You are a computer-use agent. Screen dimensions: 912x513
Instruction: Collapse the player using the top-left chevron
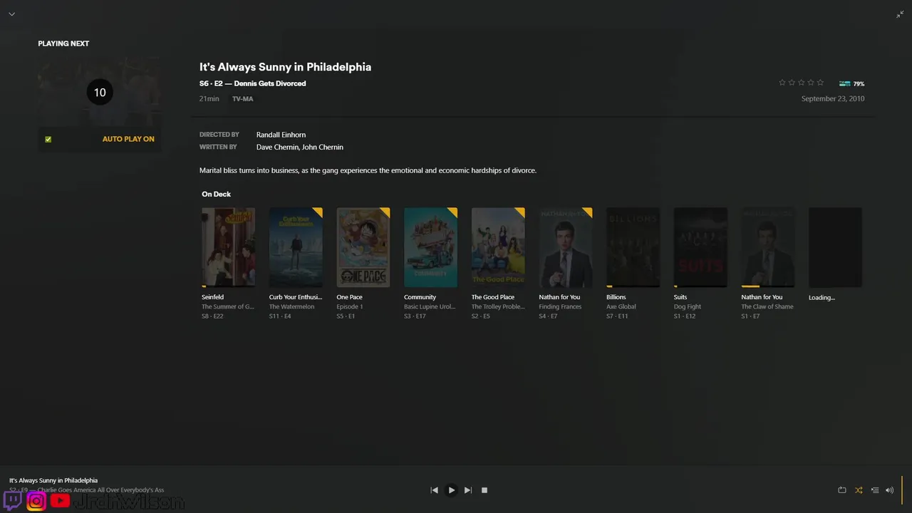point(11,14)
